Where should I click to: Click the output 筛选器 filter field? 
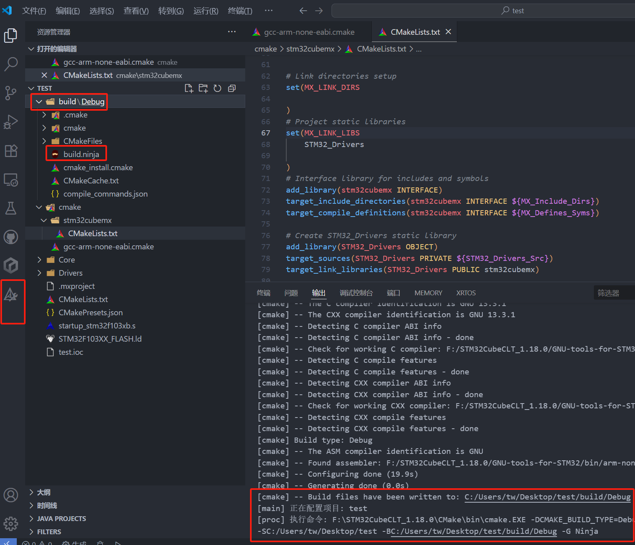tap(614, 293)
